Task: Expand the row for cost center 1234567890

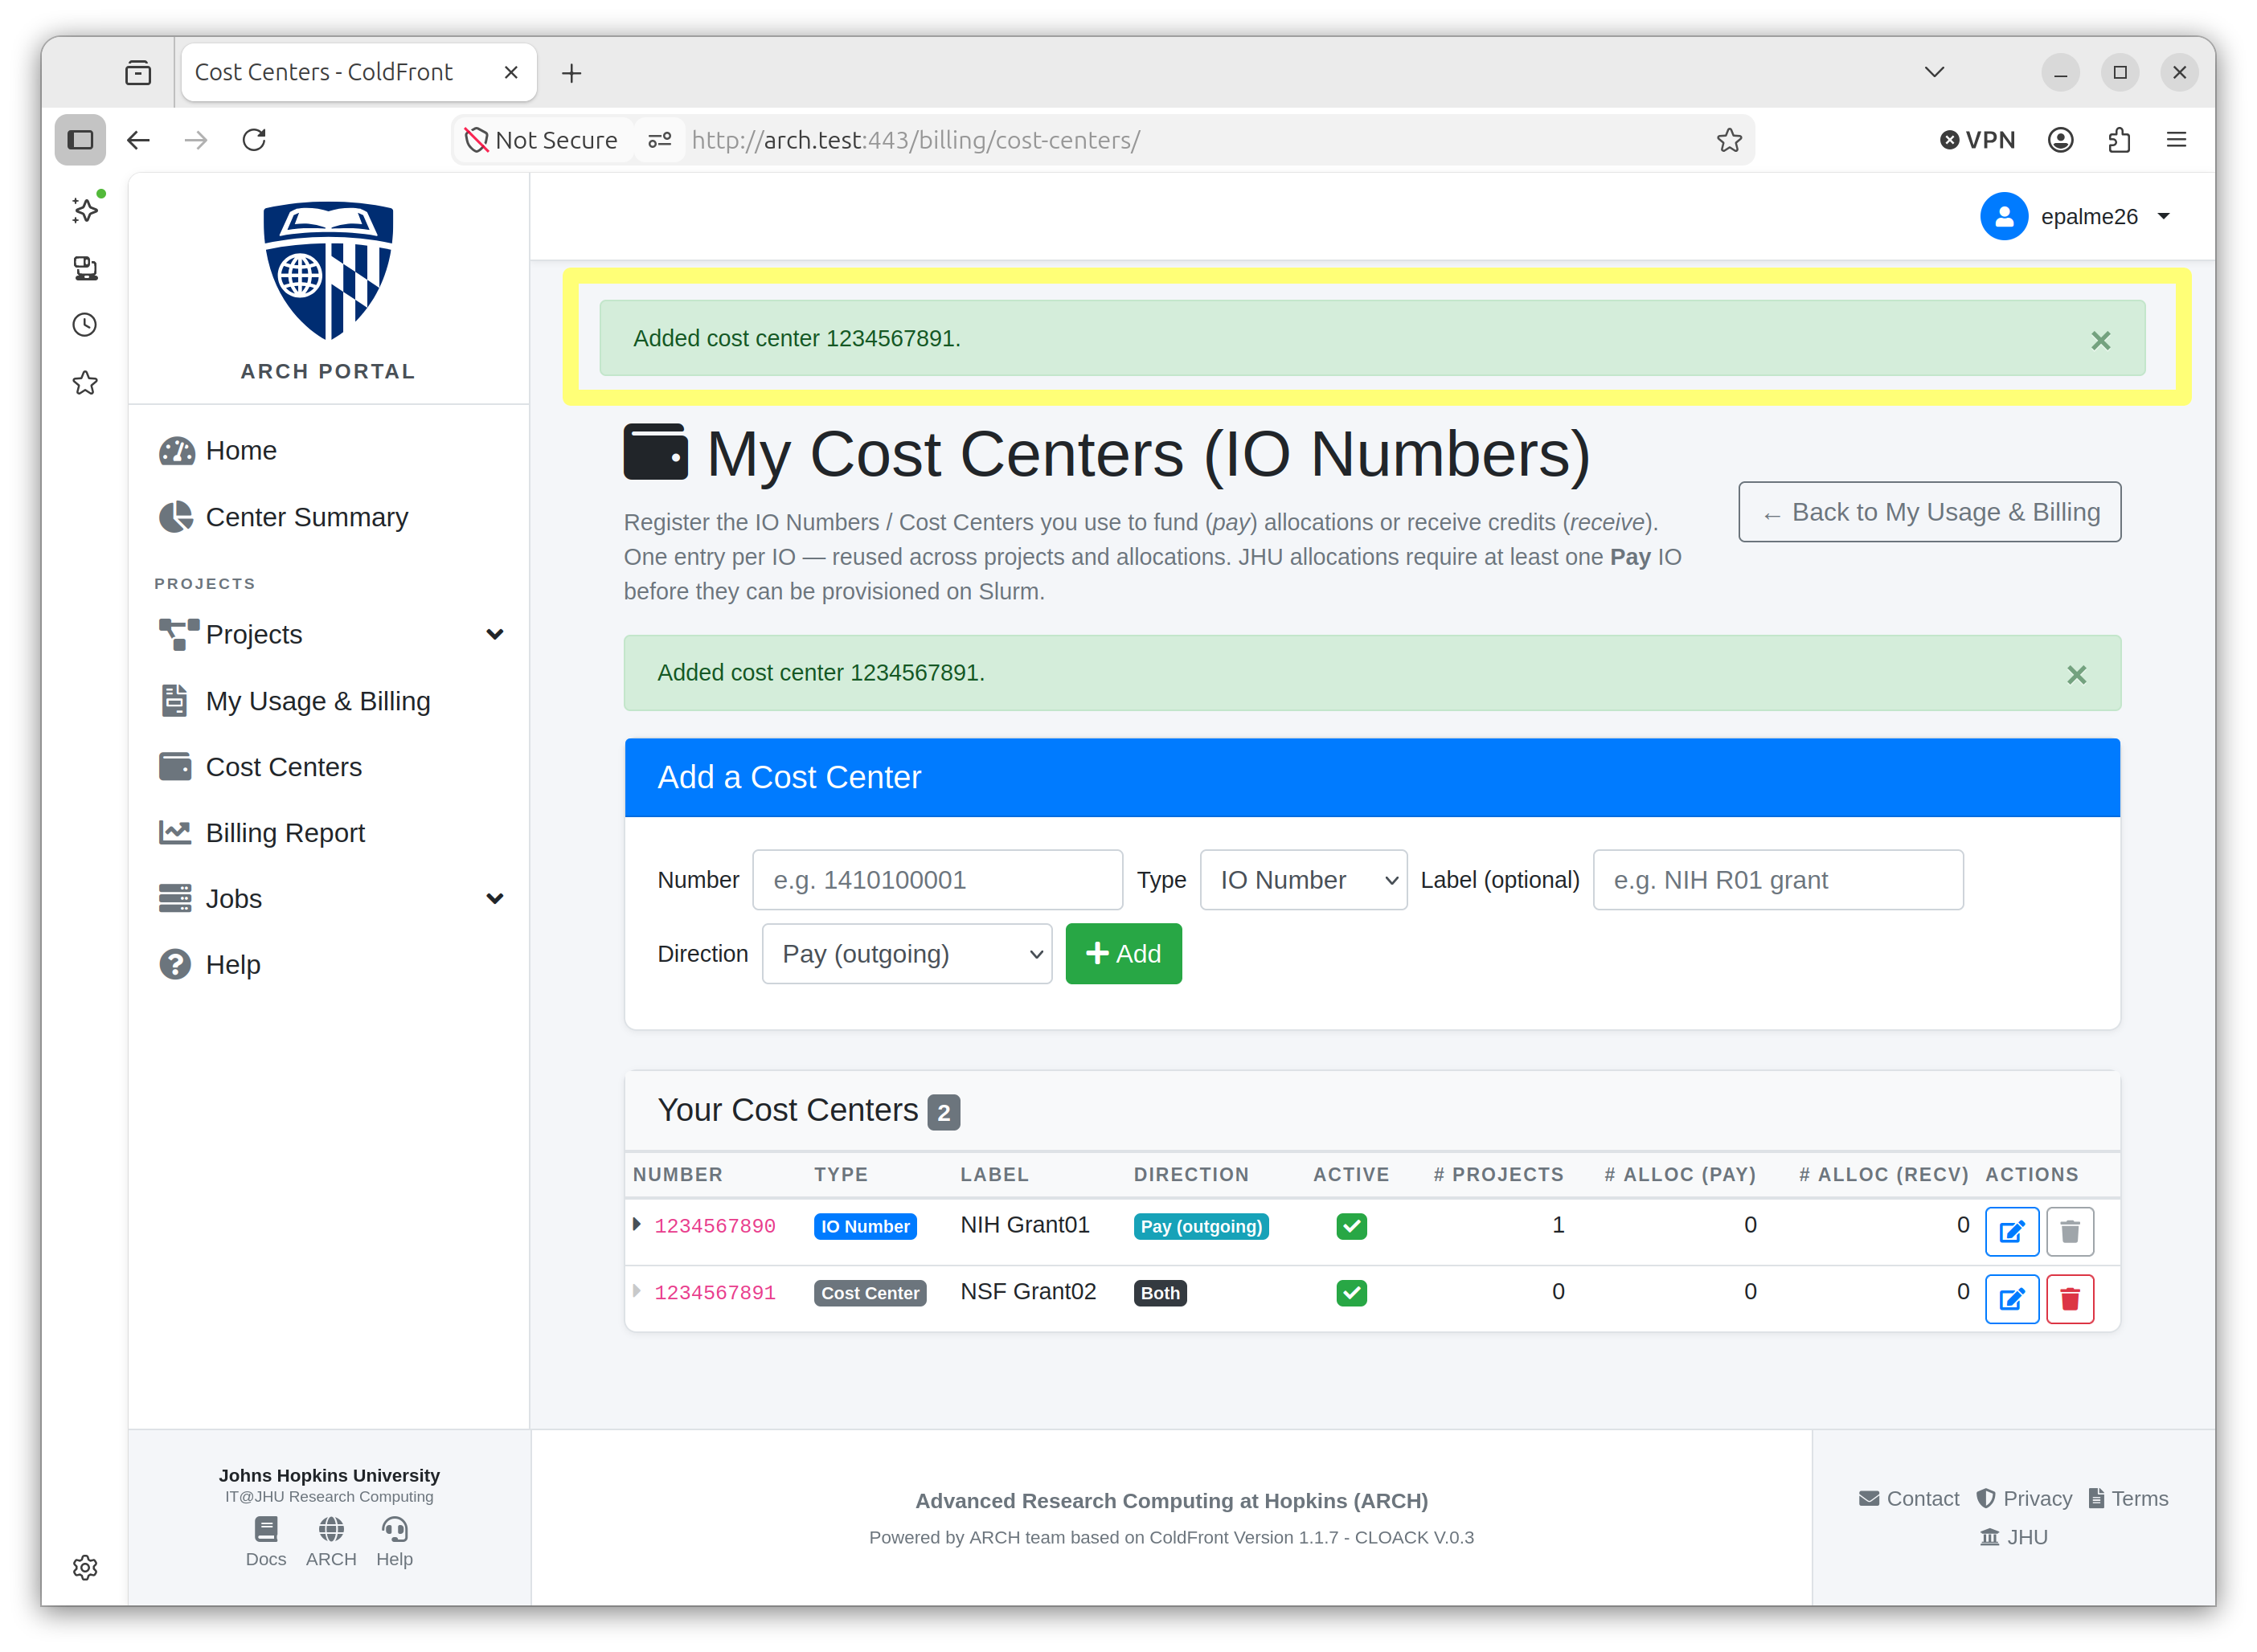Action: click(637, 1224)
